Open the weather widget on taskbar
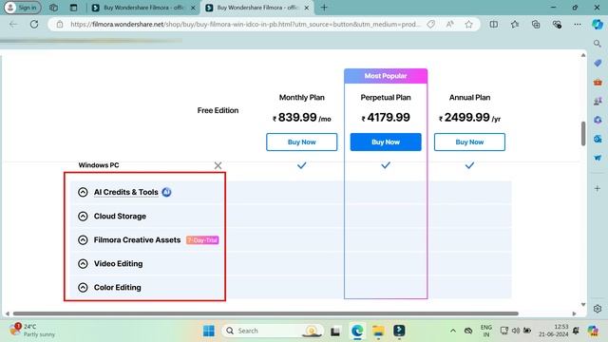The height and width of the screenshot is (342, 608). click(x=31, y=331)
